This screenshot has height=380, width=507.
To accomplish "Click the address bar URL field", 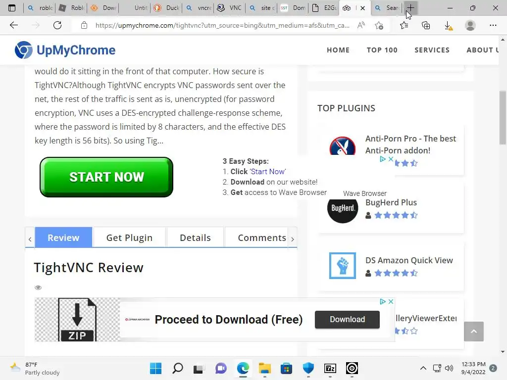I will [222, 25].
